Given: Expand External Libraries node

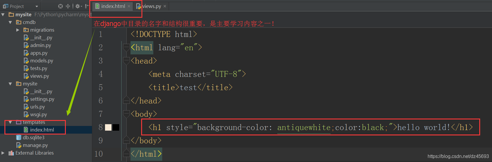Looking at the screenshot, I should point(3,153).
